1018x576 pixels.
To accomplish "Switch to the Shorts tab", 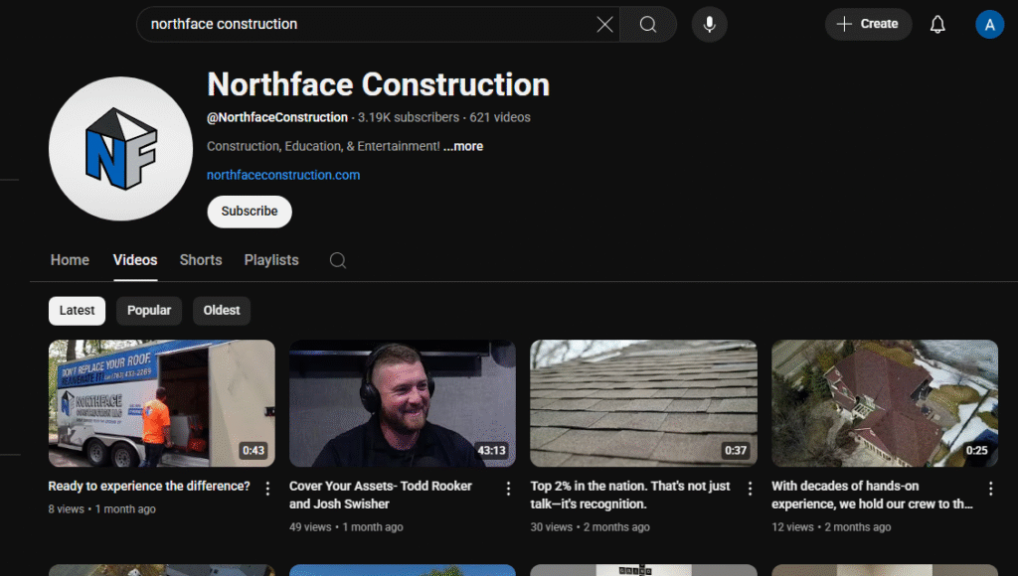I will pos(200,260).
